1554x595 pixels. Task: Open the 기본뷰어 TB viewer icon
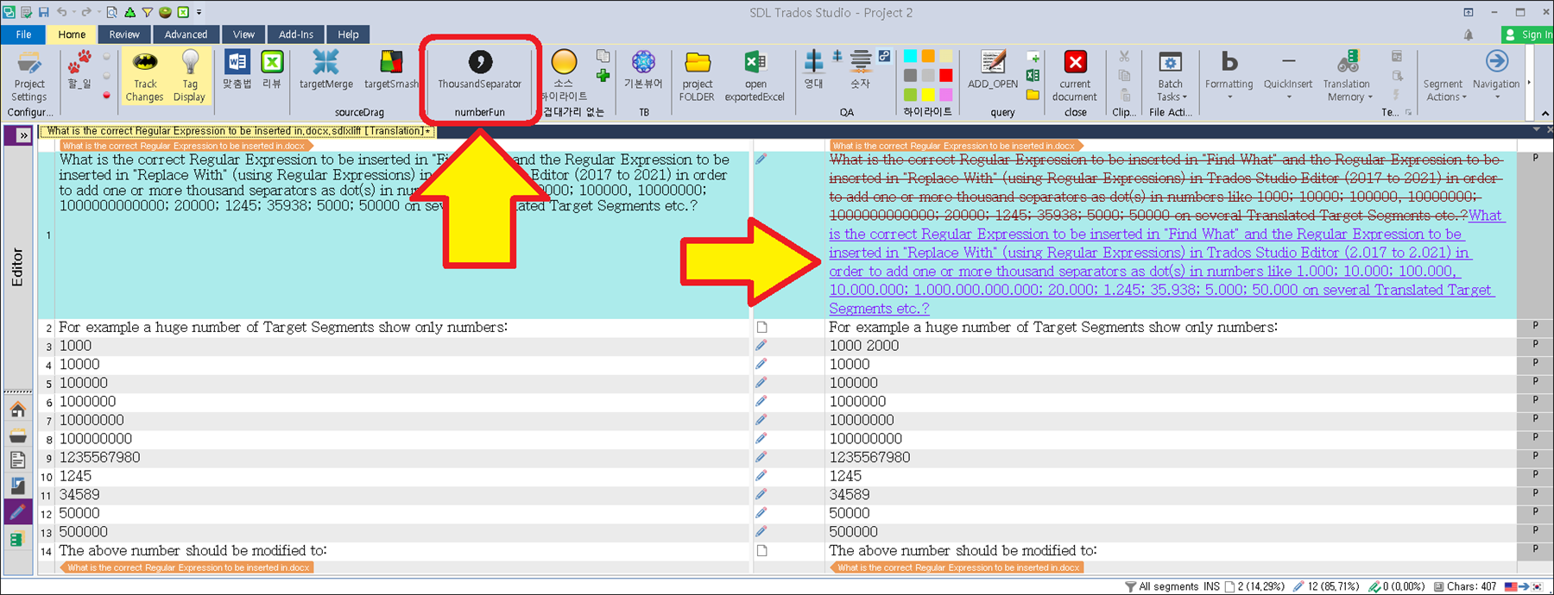pyautogui.click(x=643, y=62)
